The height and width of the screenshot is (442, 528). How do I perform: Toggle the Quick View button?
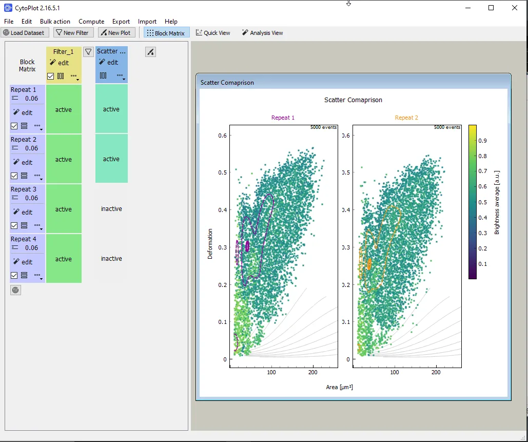(x=213, y=33)
